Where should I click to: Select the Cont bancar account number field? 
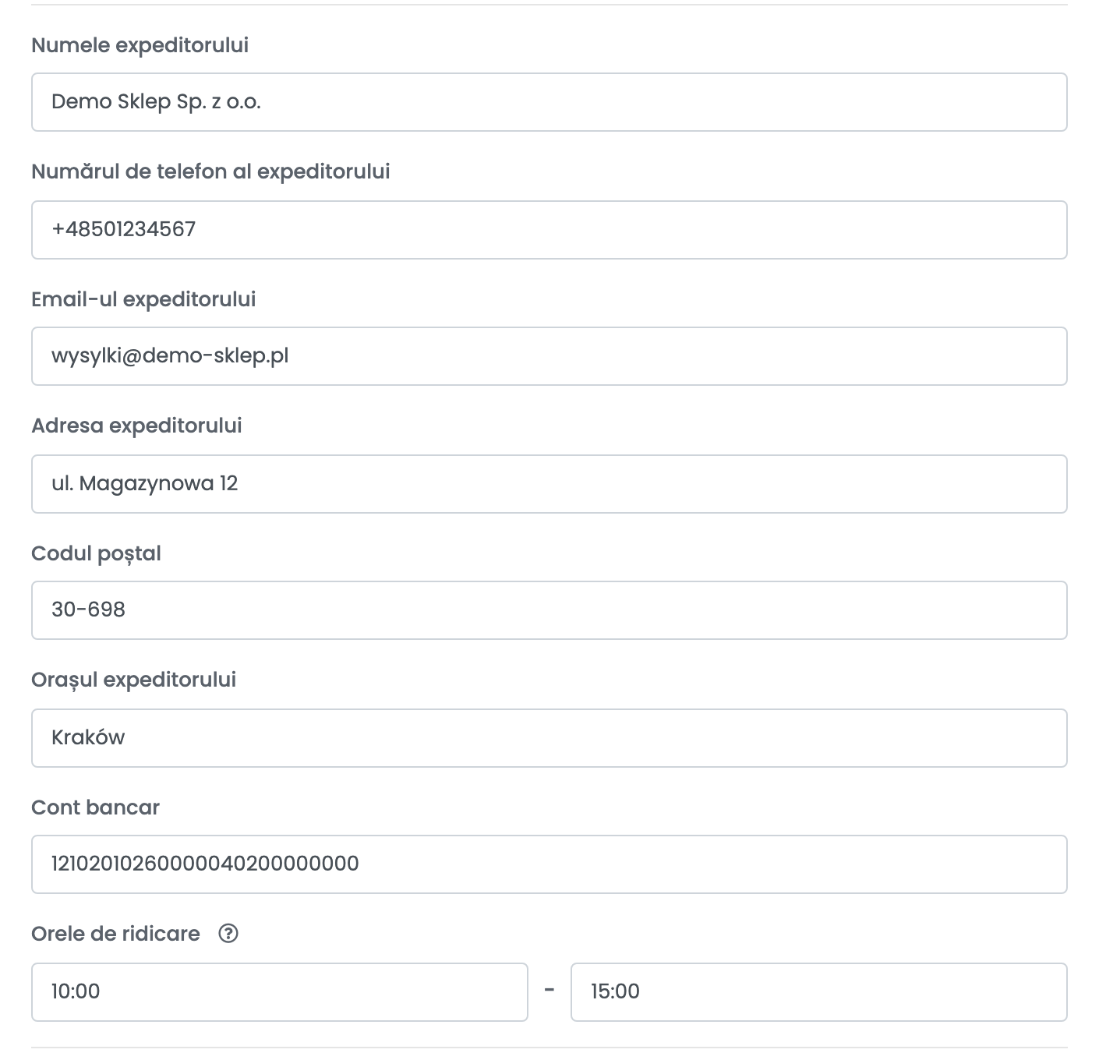click(x=549, y=864)
